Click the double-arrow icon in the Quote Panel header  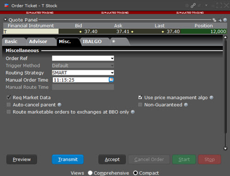[x=214, y=20]
